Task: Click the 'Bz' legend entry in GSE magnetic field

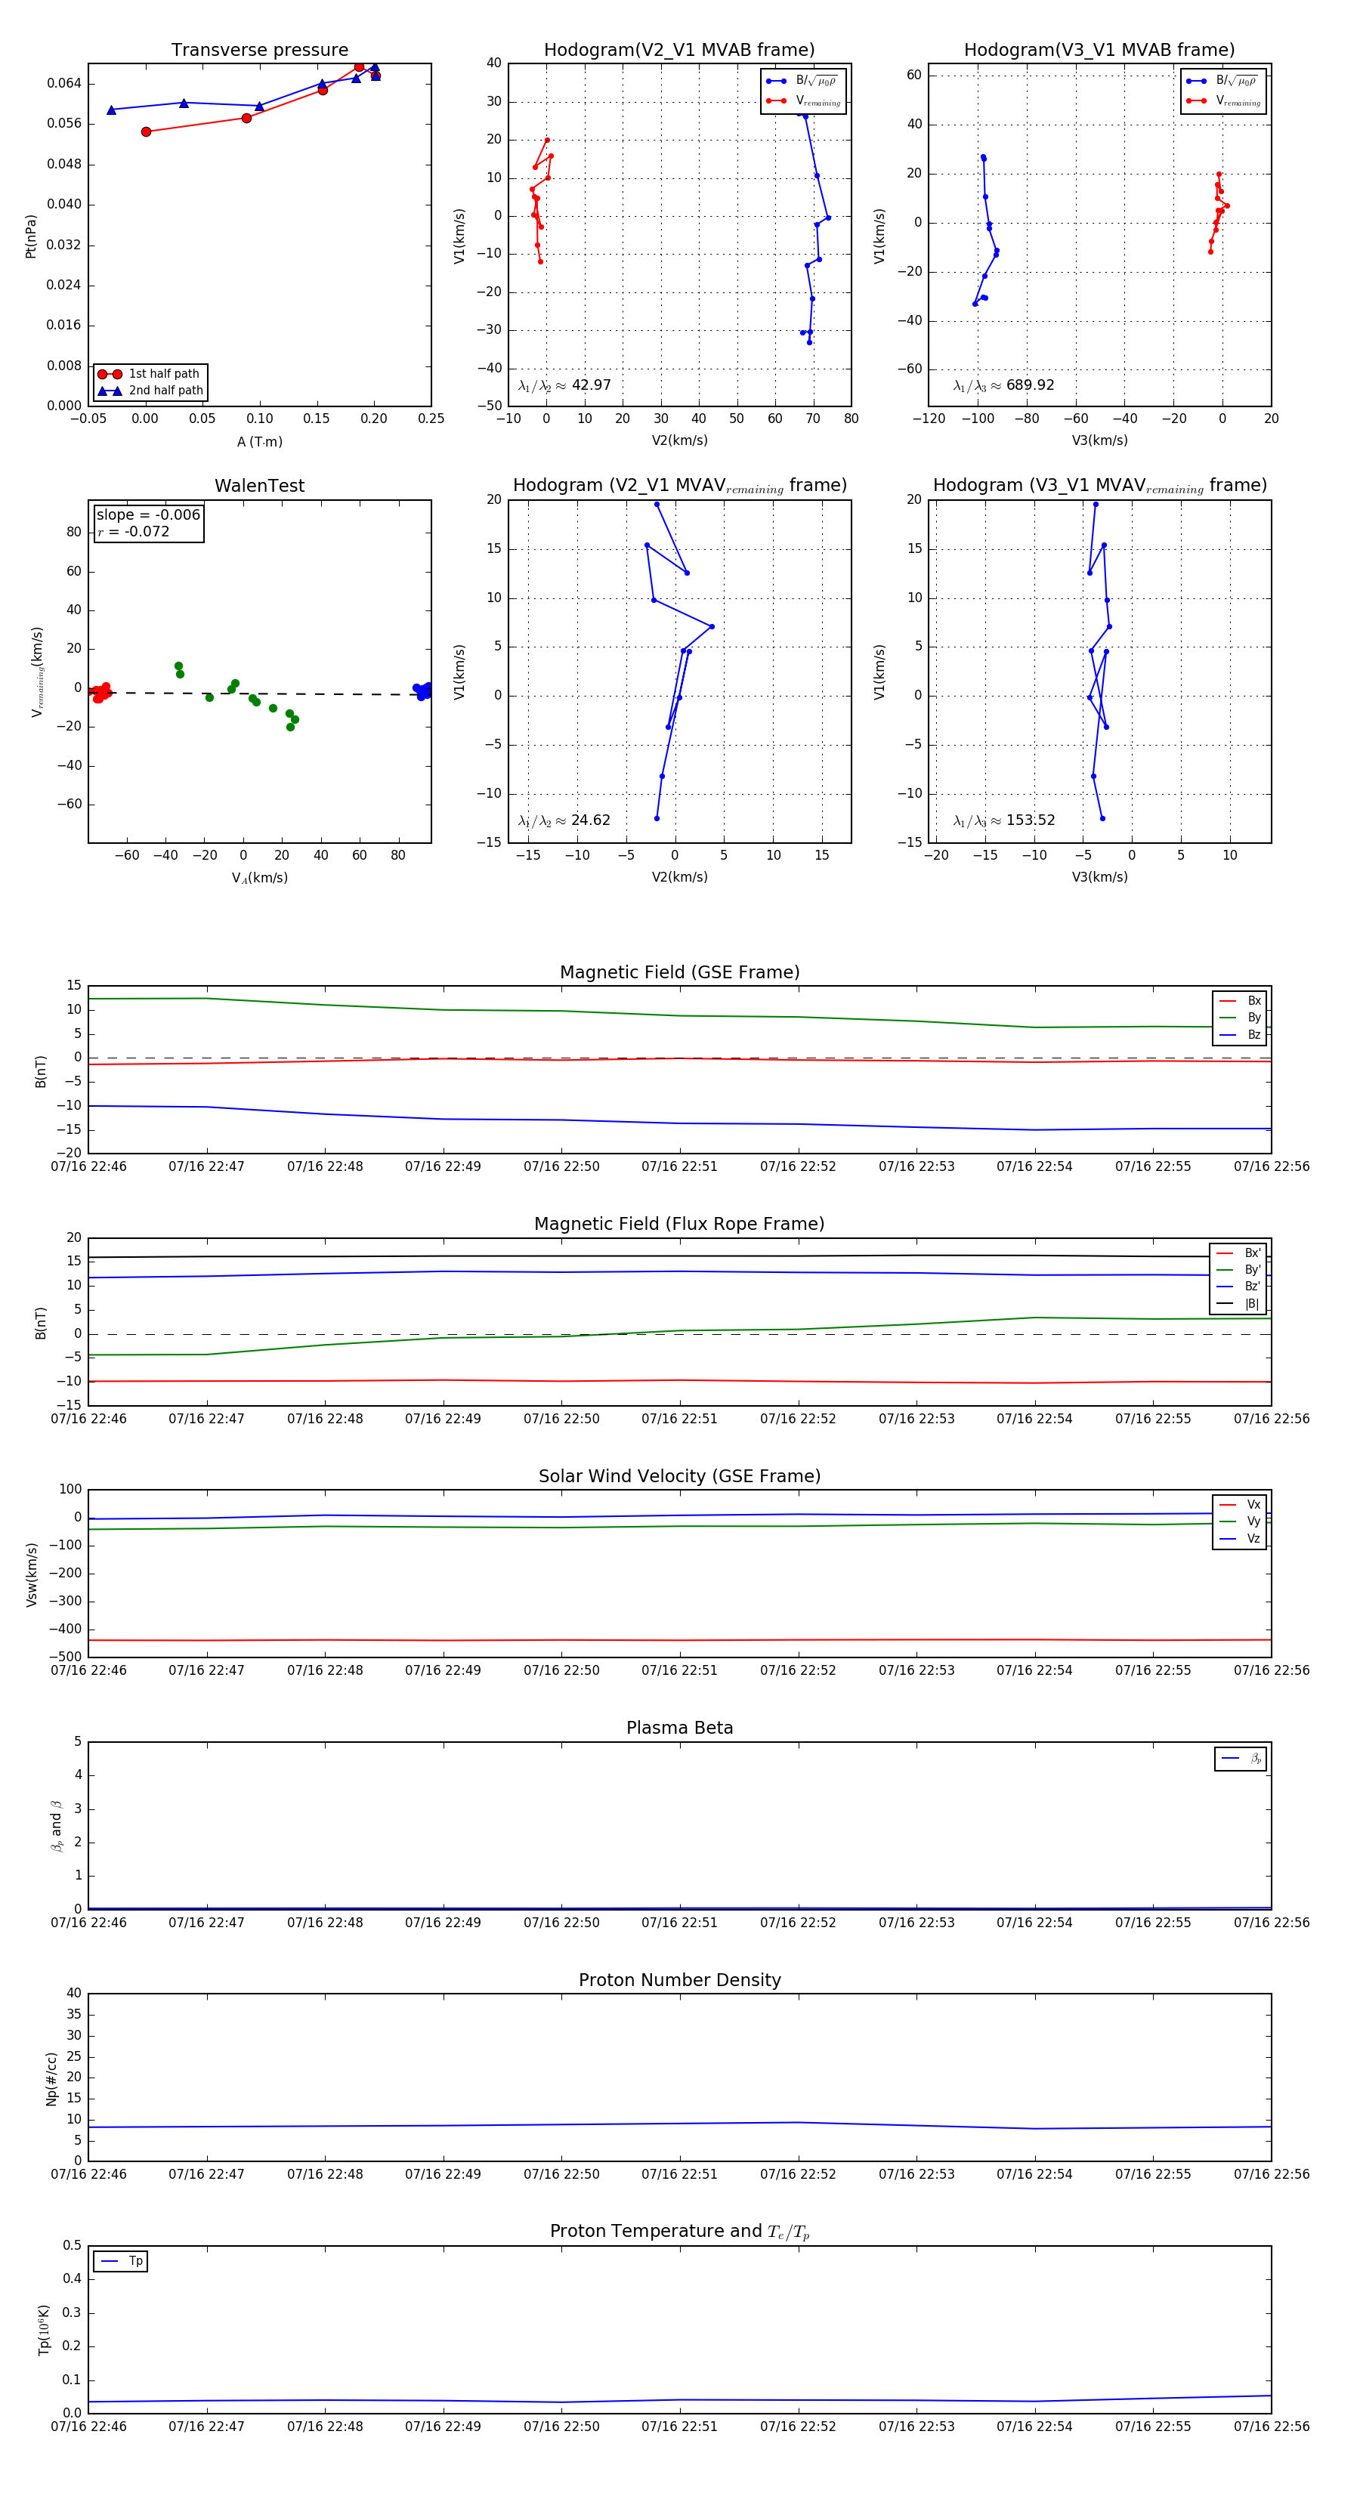Action: coord(1240,1034)
